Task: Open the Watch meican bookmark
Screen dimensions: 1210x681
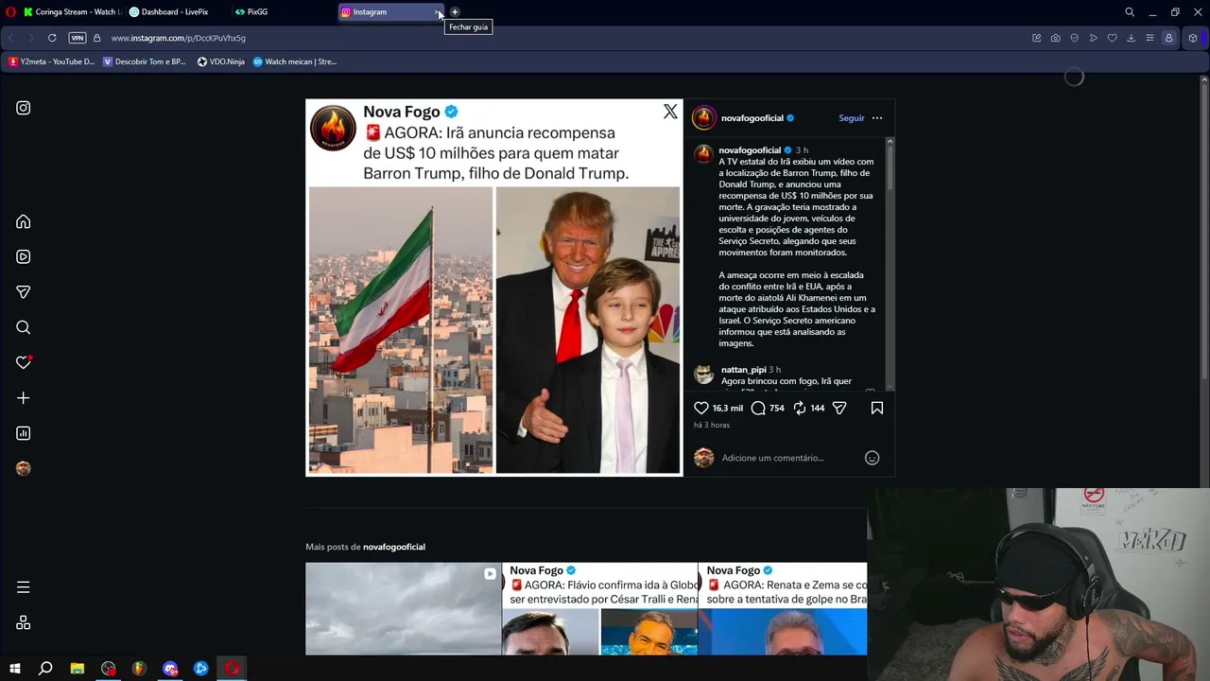Action: point(295,61)
